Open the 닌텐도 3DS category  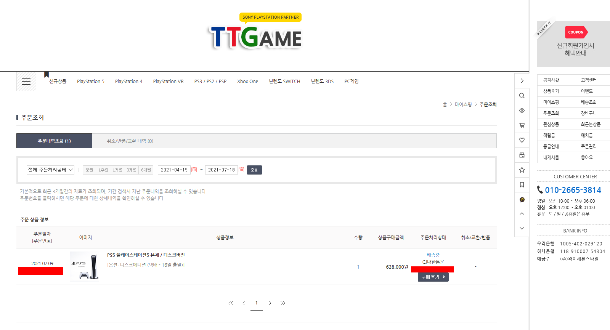pyautogui.click(x=322, y=81)
